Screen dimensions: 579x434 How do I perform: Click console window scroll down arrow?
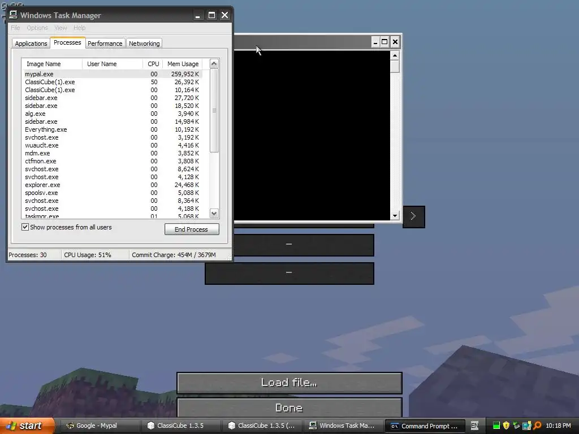point(395,215)
